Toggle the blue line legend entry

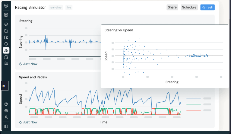click(198, 98)
